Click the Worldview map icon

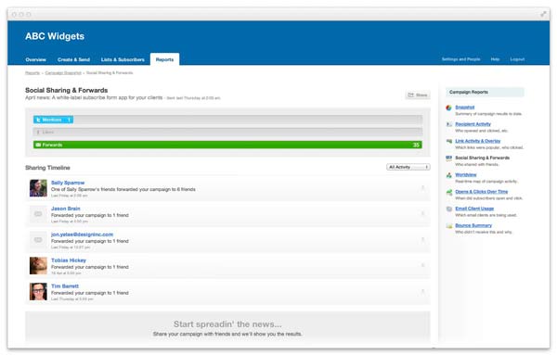click(x=448, y=175)
